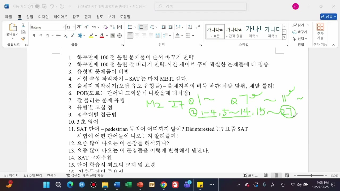Toggle strikethrough formatting

[58, 36]
